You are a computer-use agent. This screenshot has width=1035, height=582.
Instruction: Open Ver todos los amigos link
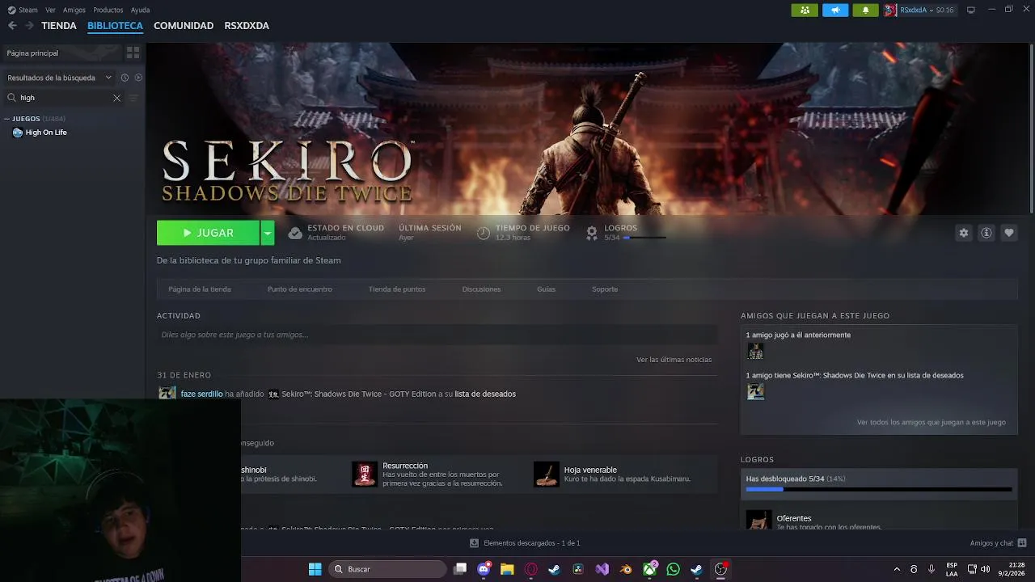[931, 422]
